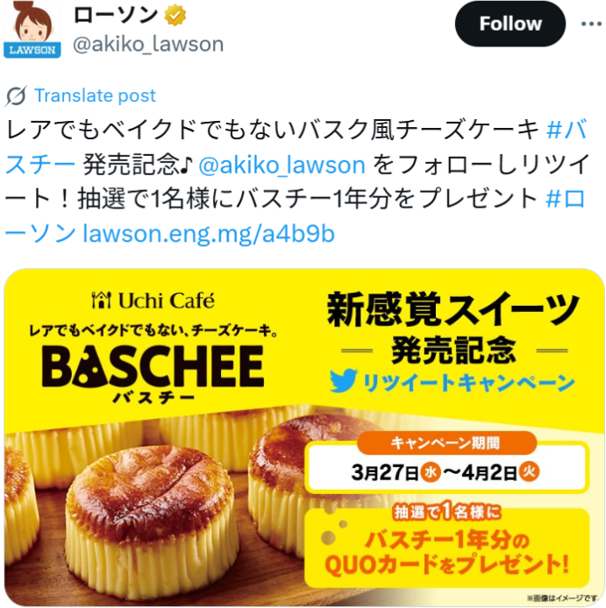
Task: Open the ローソン display name
Action: pyautogui.click(x=115, y=16)
